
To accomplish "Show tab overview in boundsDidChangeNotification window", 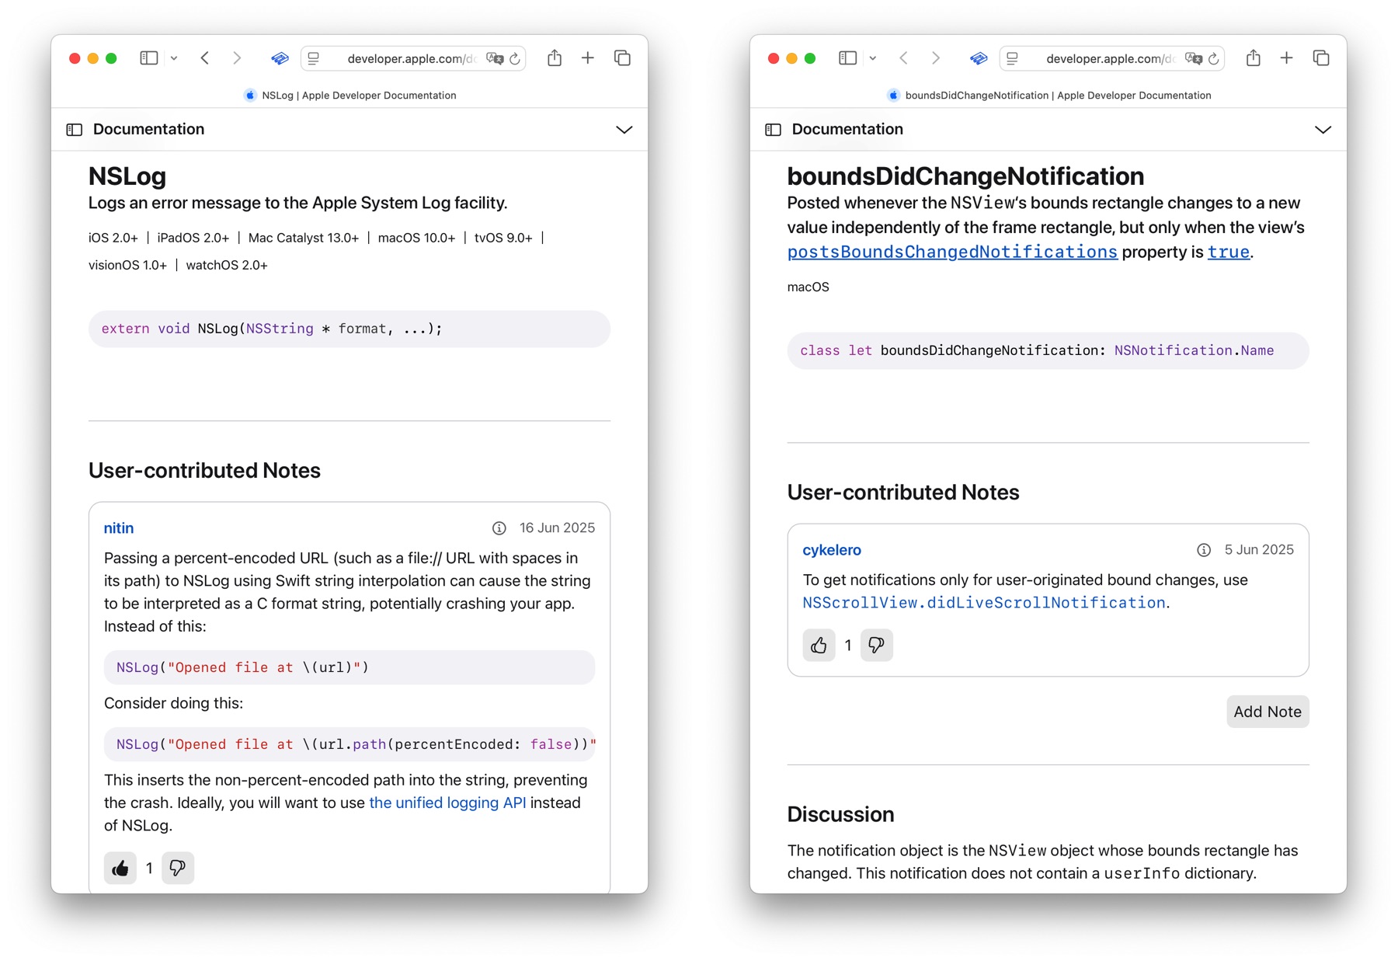I will [1321, 58].
